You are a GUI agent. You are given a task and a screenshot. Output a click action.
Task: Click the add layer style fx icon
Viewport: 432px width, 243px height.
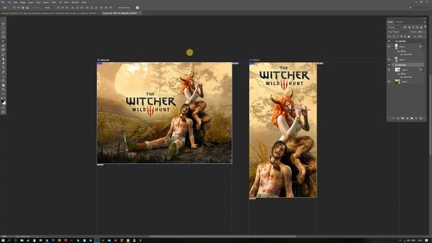point(398,118)
